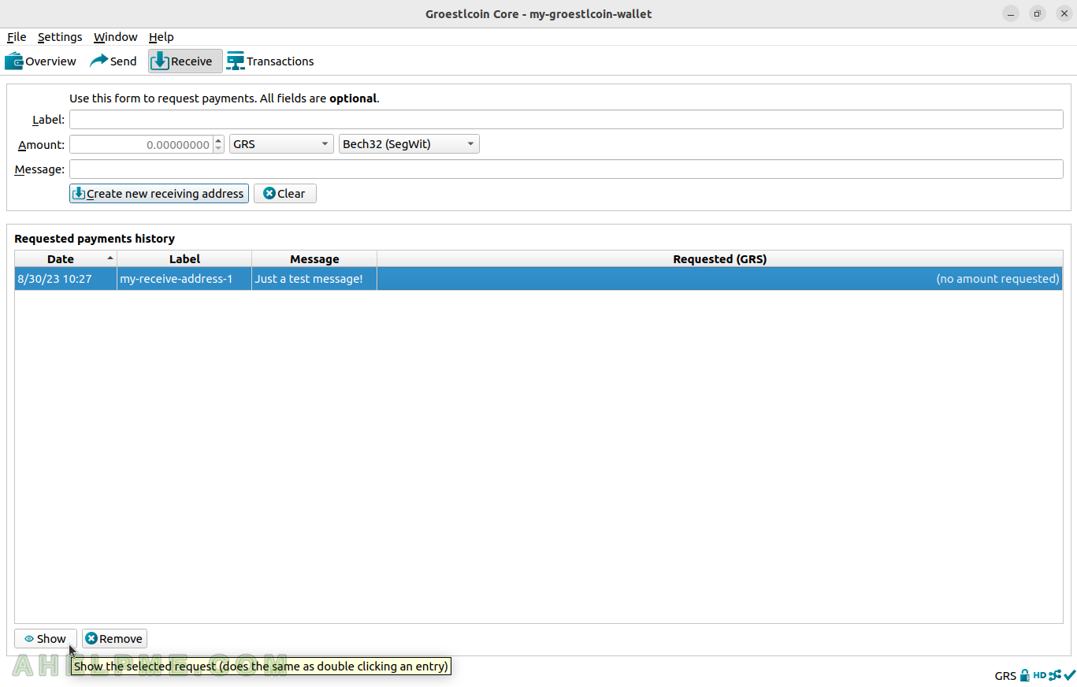Viewport: 1077px width, 687px height.
Task: Click the '(no amount requested)' cell
Action: pos(719,279)
